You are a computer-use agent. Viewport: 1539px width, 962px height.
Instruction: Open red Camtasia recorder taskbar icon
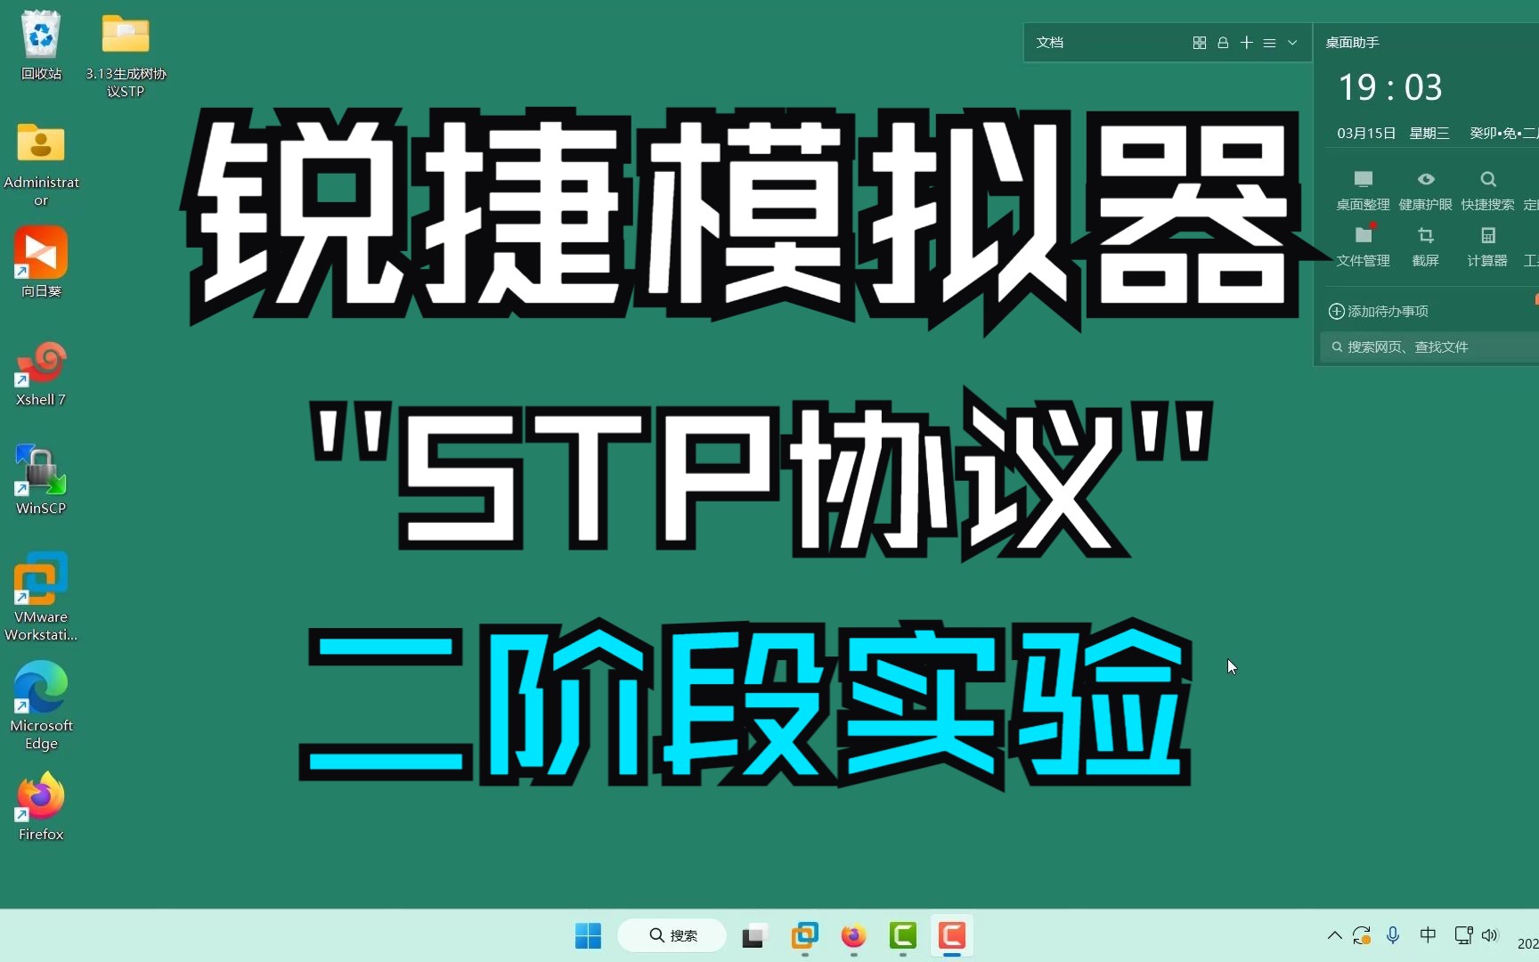952,935
